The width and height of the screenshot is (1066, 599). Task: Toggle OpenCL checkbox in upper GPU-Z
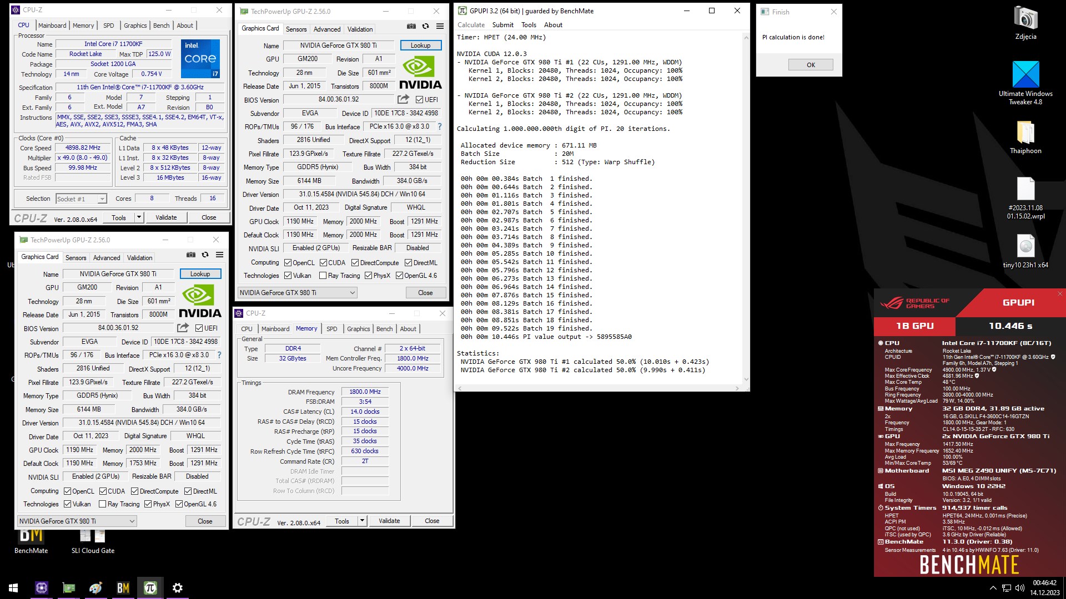point(288,263)
